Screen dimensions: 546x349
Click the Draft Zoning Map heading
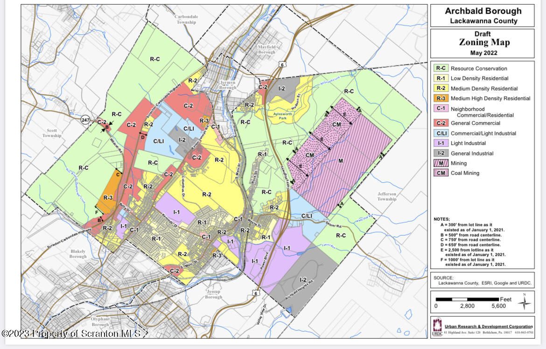click(x=483, y=42)
